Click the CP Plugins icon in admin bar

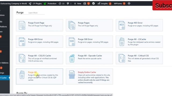[x=30, y=3]
